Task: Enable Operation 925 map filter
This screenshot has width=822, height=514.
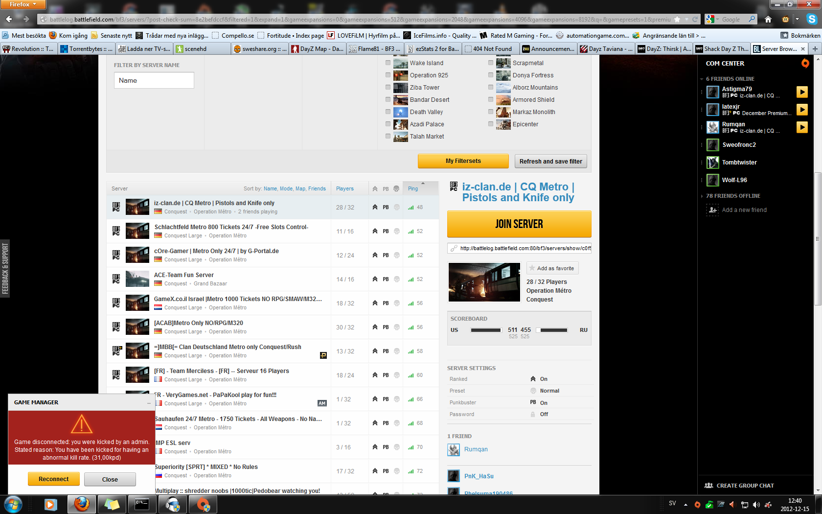Action: 388,75
